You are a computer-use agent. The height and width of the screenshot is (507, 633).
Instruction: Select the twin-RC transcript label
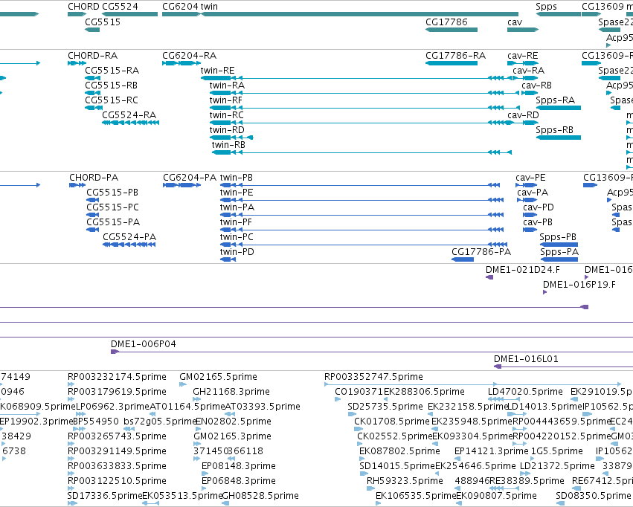226,115
